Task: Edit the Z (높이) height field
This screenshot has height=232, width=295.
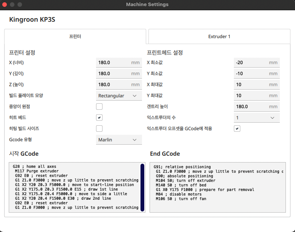Action: 119,85
